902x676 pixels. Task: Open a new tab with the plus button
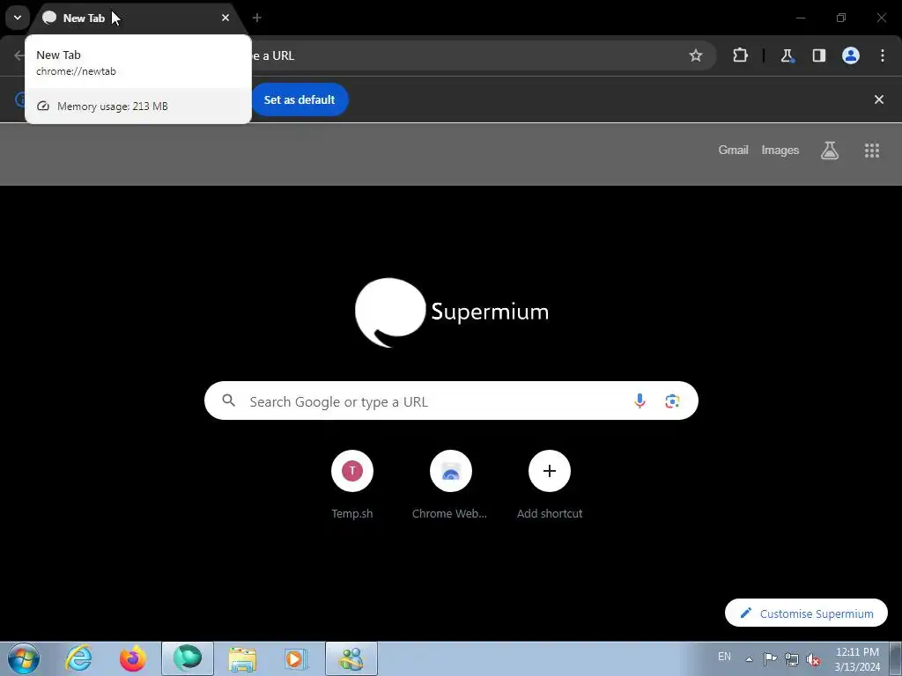click(257, 18)
